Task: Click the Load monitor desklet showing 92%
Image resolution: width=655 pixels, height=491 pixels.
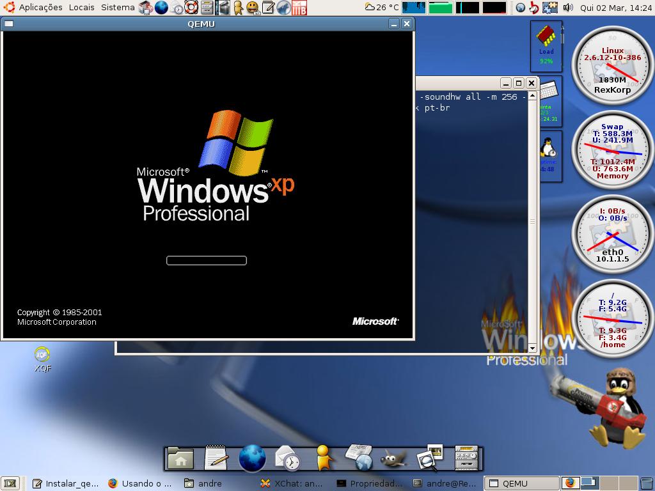Action: pos(546,46)
